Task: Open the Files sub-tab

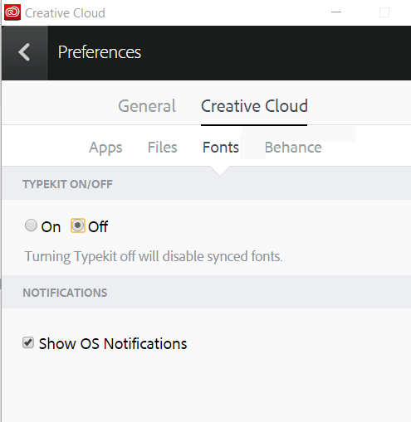Action: 162,147
